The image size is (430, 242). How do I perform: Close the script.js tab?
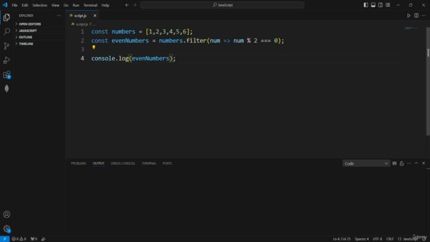click(95, 15)
